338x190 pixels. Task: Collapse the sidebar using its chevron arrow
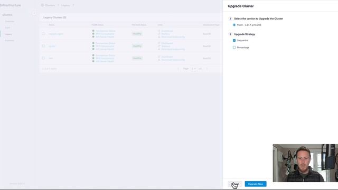tap(34, 14)
